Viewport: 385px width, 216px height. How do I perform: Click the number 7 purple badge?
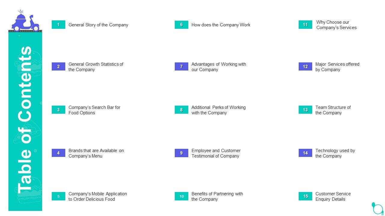[x=181, y=67]
